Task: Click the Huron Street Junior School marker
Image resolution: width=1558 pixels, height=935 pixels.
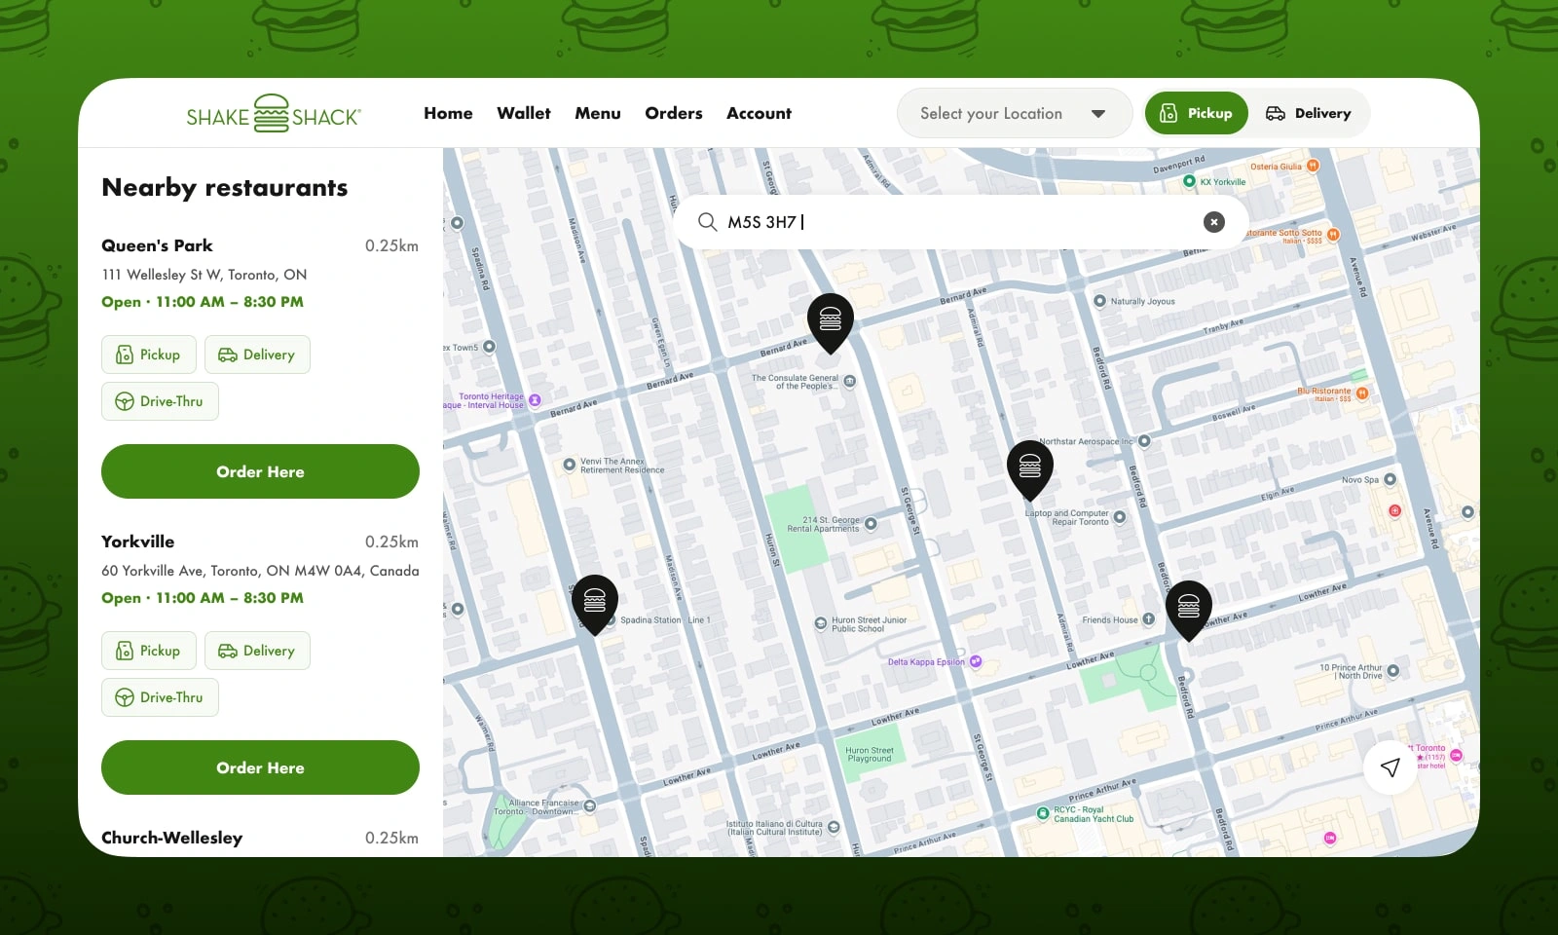Action: (821, 623)
